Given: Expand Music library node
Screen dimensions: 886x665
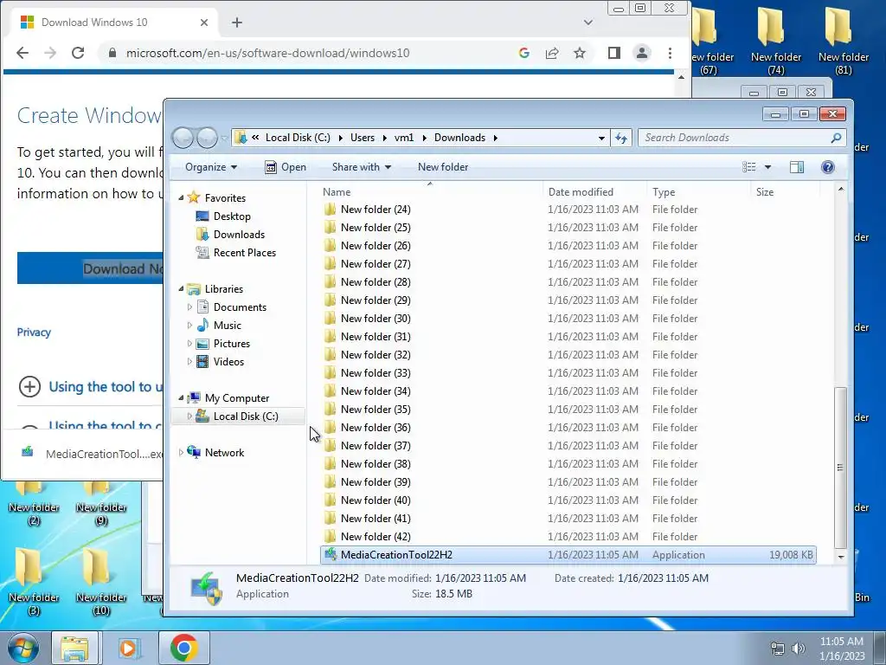Looking at the screenshot, I should click(189, 326).
